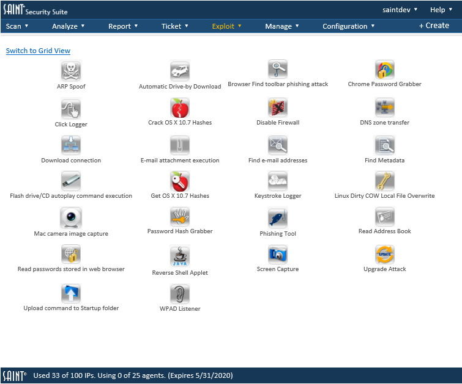Click the Screen Capture label text
This screenshot has width=462, height=384.
[278, 269]
